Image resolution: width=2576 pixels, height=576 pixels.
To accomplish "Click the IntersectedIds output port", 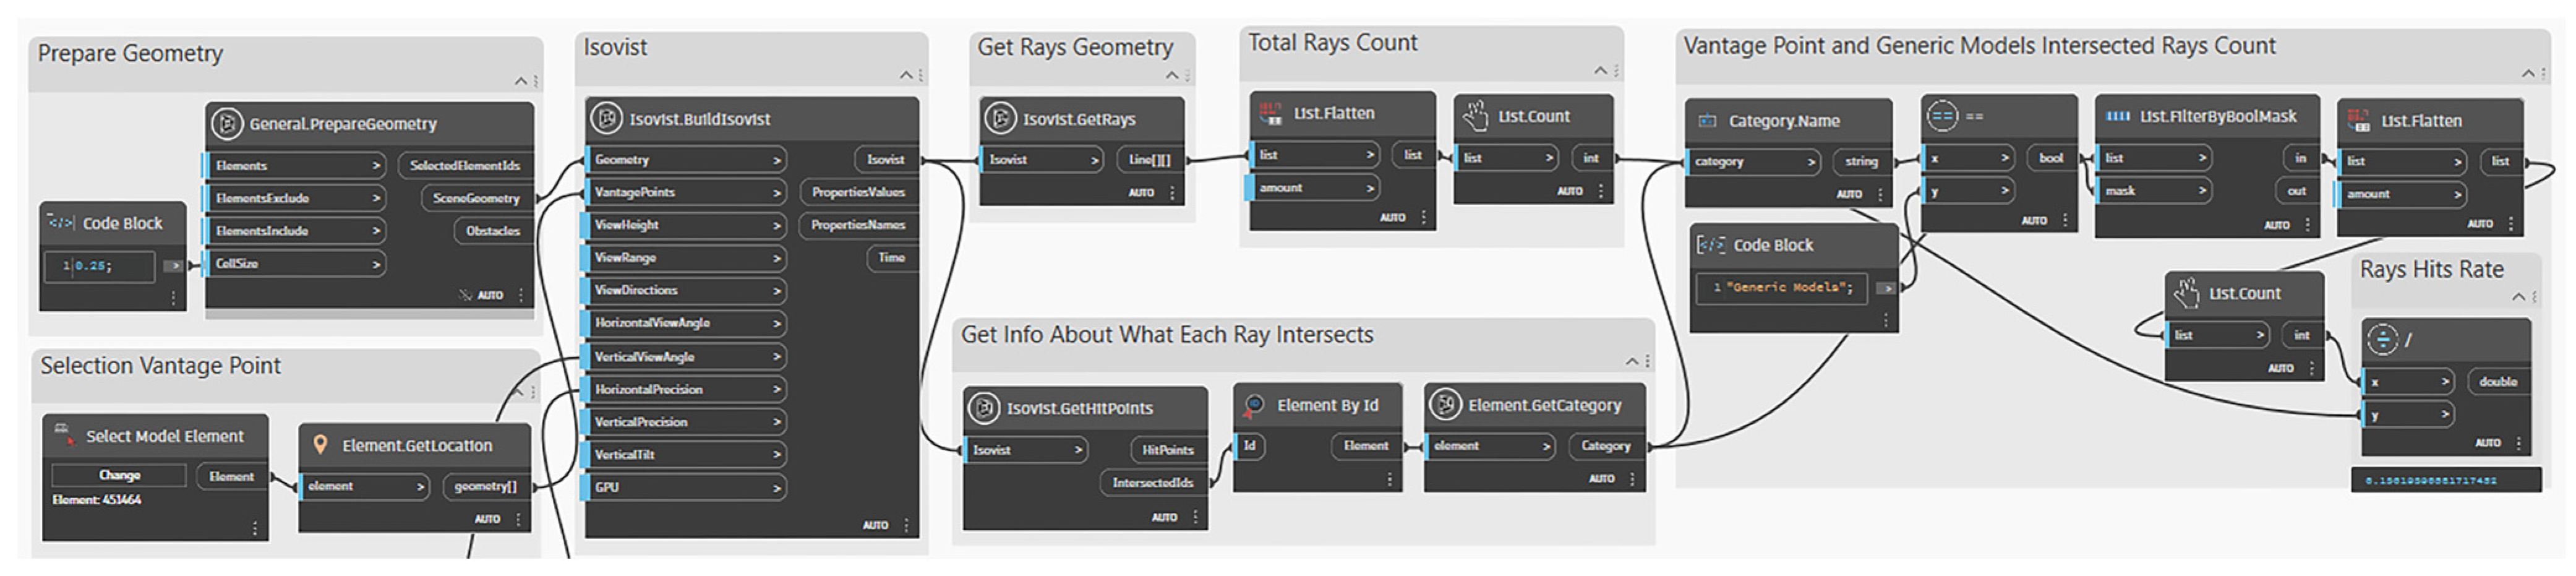I will (1152, 483).
